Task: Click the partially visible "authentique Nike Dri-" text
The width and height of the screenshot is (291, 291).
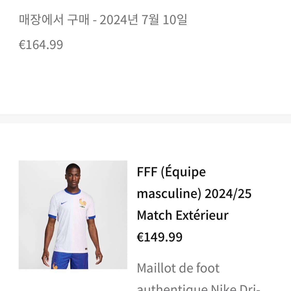Action: 198,288
